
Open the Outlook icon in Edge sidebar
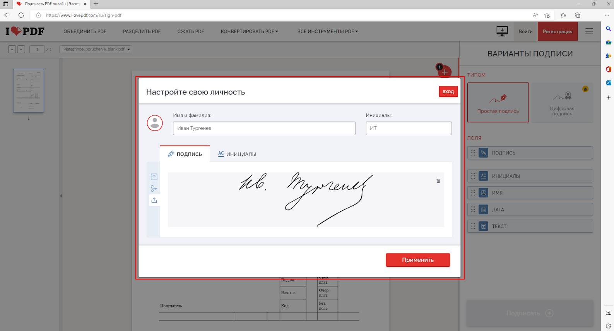click(608, 83)
